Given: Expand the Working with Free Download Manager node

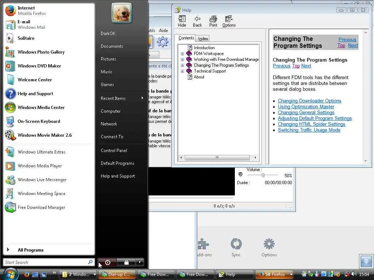Looking at the screenshot, I should click(x=183, y=59).
